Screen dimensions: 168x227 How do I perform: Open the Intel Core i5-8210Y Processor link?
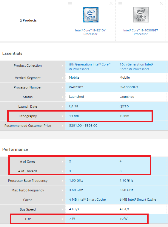pyautogui.click(x=90, y=32)
